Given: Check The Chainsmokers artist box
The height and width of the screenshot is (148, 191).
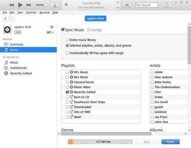Looking at the screenshot, I should tap(152, 87).
